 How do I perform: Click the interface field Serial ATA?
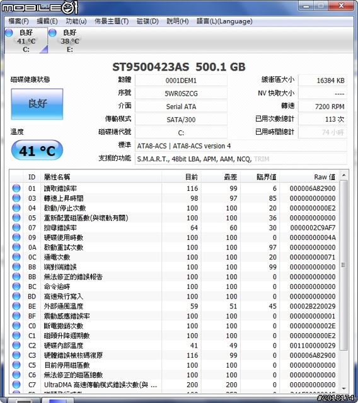[181, 106]
